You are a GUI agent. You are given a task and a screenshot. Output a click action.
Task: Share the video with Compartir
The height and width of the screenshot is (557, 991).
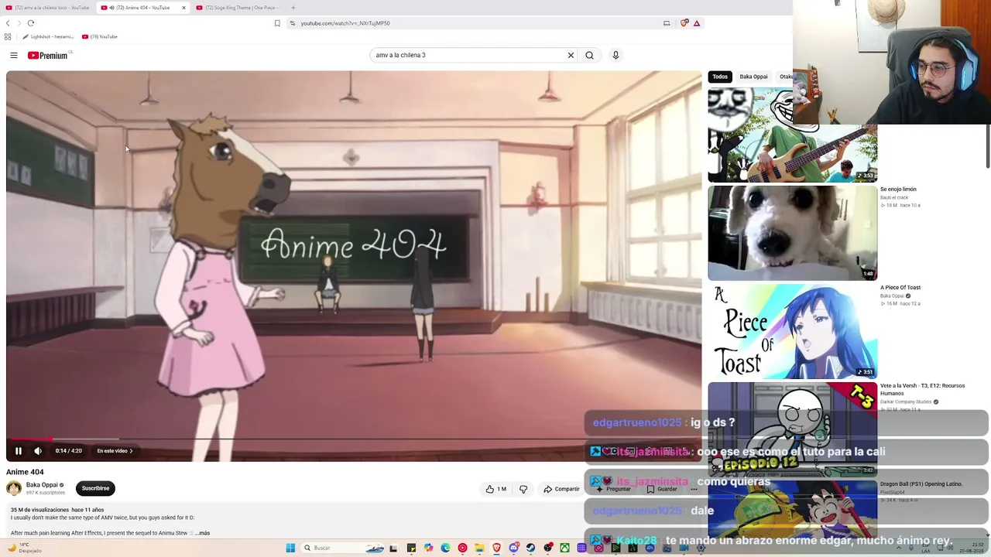[x=561, y=489]
